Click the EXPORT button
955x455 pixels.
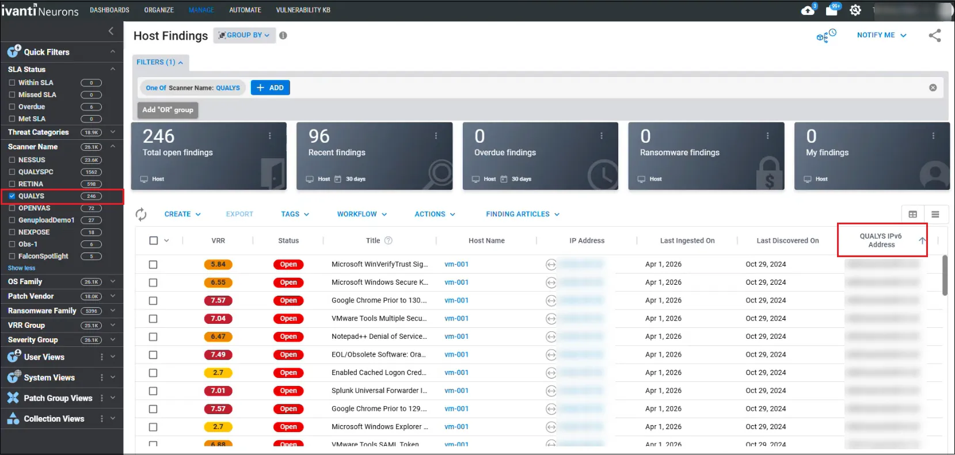[x=239, y=214]
